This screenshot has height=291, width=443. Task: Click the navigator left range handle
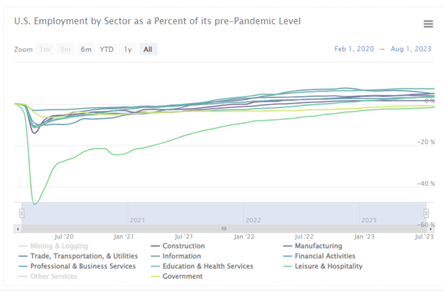pyautogui.click(x=22, y=213)
